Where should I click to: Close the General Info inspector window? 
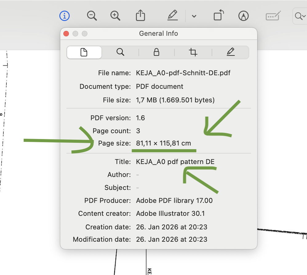pos(66,34)
